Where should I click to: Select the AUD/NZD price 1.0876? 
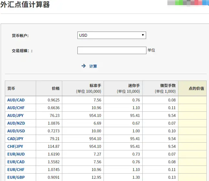(x=54, y=123)
